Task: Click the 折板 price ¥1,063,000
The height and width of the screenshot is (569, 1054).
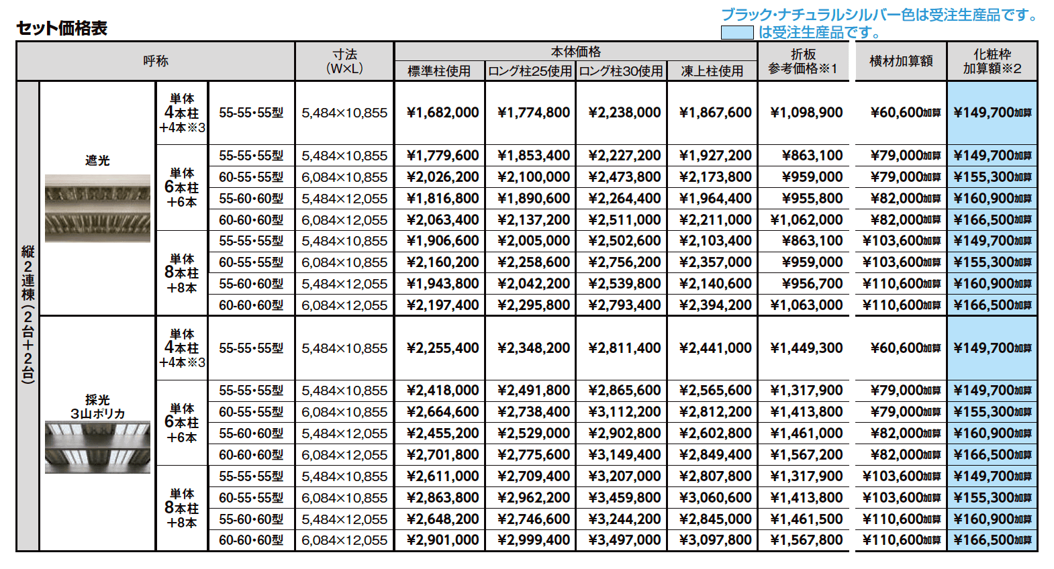Action: (x=806, y=305)
